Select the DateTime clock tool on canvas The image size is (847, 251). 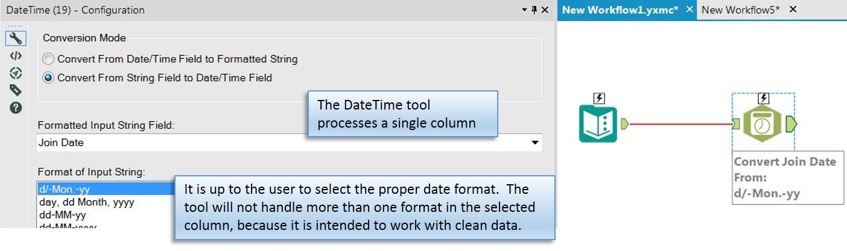763,124
